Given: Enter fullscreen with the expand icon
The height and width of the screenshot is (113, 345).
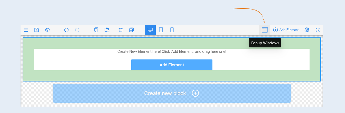Looking at the screenshot, I should coord(318,30).
